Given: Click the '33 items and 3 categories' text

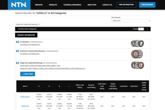Looking at the screenshot, I should click(x=27, y=29).
